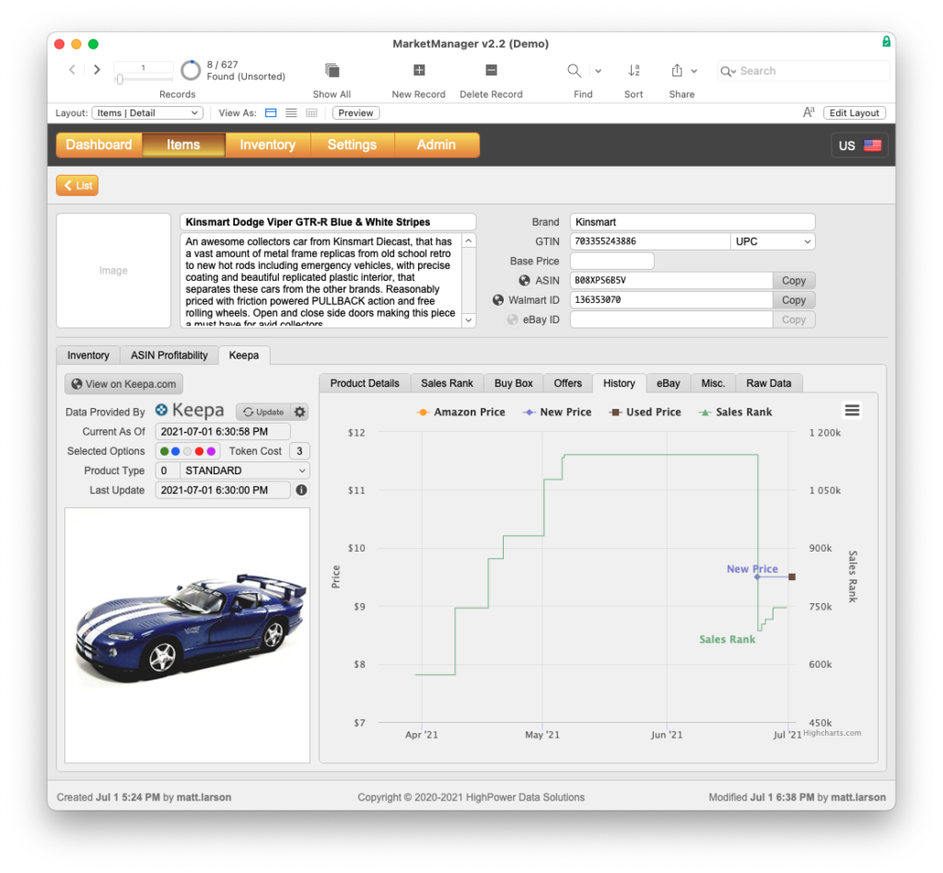The image size is (943, 873).
Task: Click the Delete Record minus icon
Action: (x=491, y=71)
